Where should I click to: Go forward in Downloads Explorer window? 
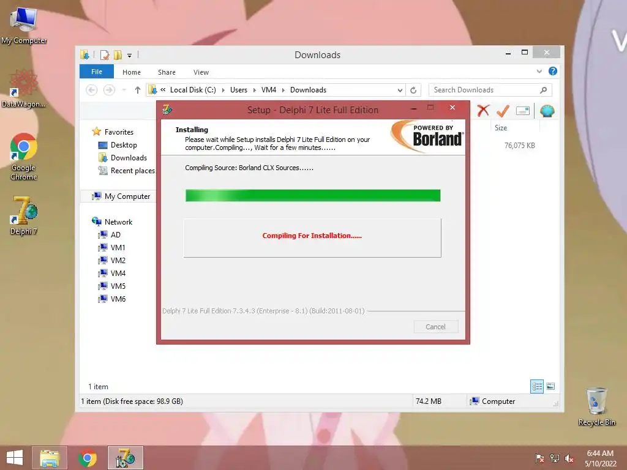[109, 90]
